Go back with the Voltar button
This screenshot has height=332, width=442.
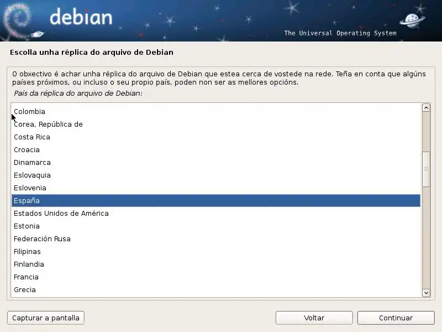pyautogui.click(x=314, y=318)
